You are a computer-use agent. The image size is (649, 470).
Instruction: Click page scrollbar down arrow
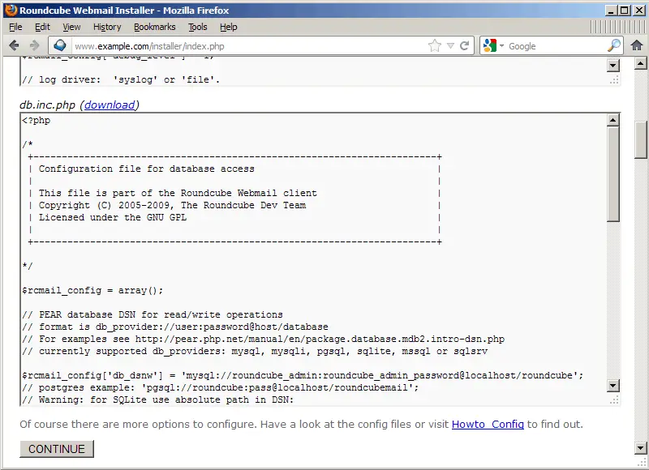point(640,447)
